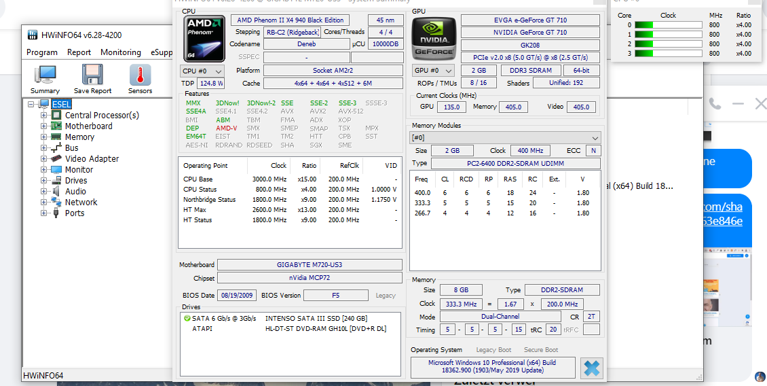This screenshot has height=386, width=767.
Task: Select the Network tree entry
Action: [81, 202]
